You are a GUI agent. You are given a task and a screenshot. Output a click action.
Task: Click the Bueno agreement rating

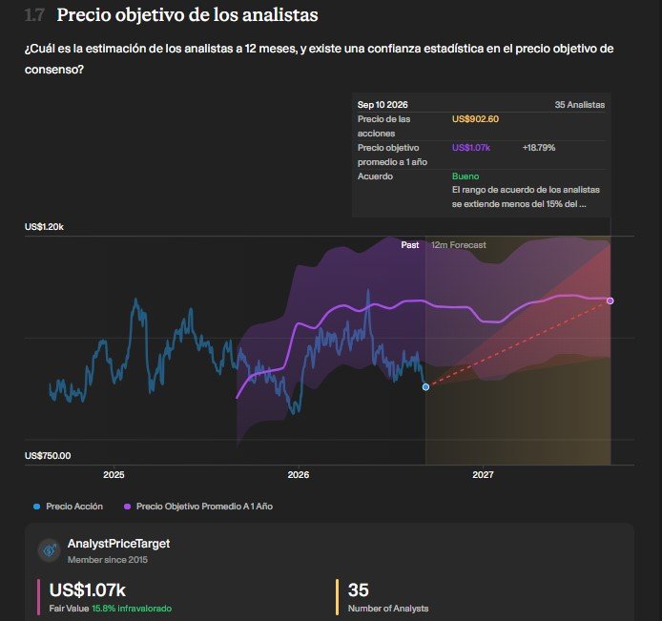coord(465,176)
